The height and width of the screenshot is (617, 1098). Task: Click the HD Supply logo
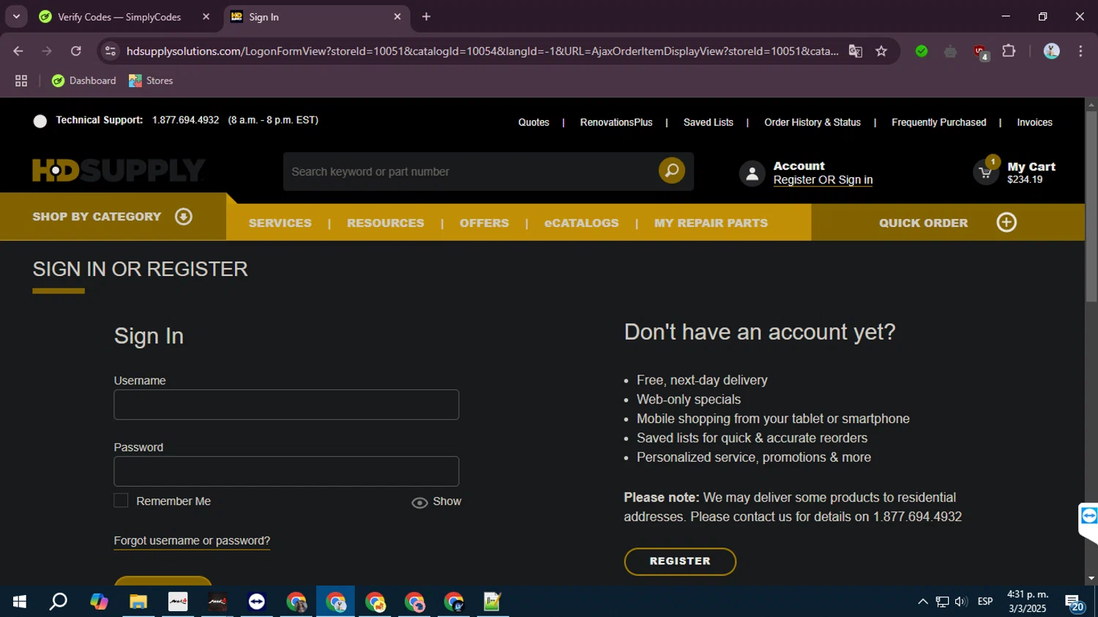[119, 170]
